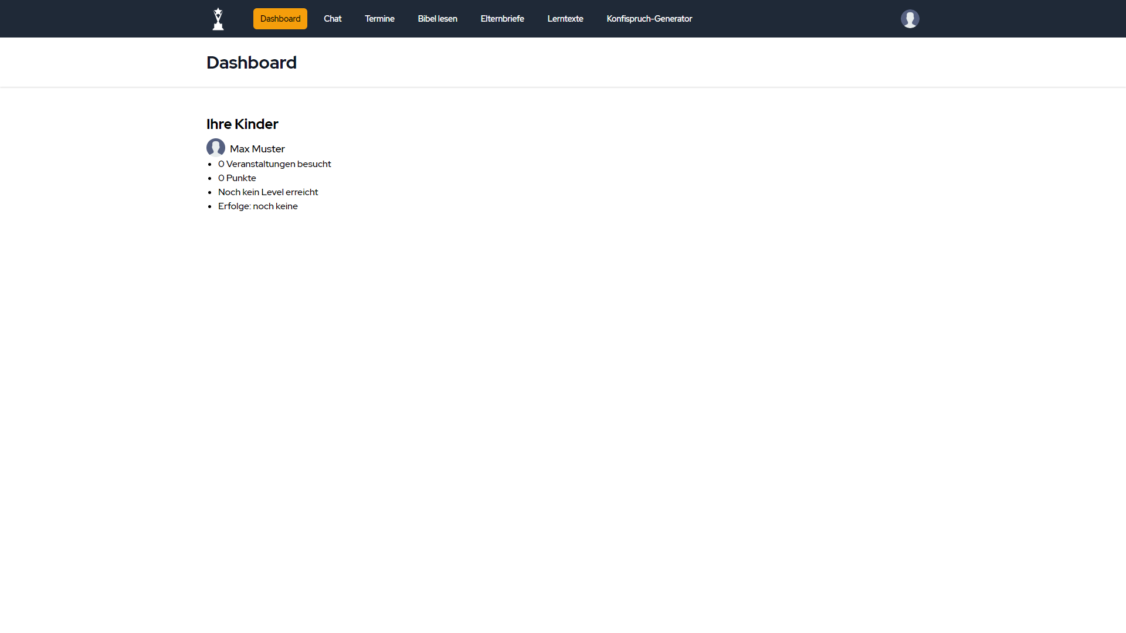Click Max Muster's avatar picture

click(216, 148)
